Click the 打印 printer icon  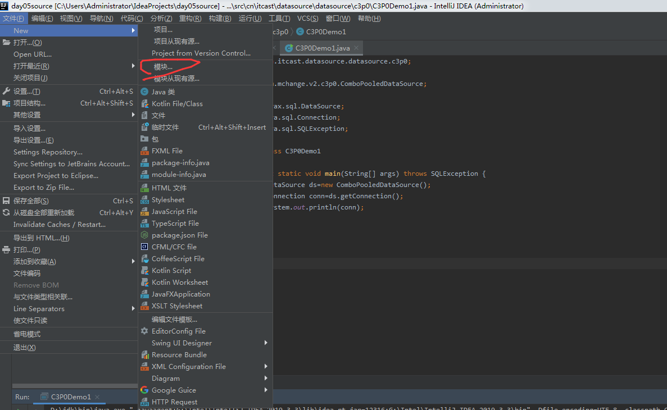coord(6,250)
